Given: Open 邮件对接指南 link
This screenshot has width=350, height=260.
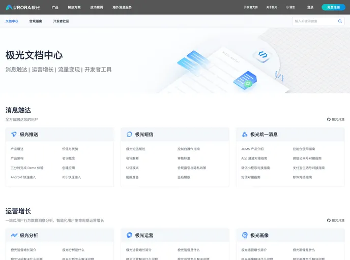Looking at the screenshot, I should point(303,177).
